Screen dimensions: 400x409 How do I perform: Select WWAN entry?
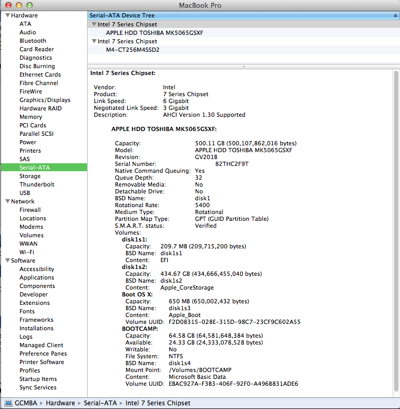28,244
